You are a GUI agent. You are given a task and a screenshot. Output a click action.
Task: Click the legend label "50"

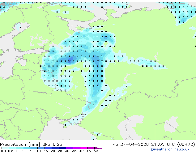96,151
